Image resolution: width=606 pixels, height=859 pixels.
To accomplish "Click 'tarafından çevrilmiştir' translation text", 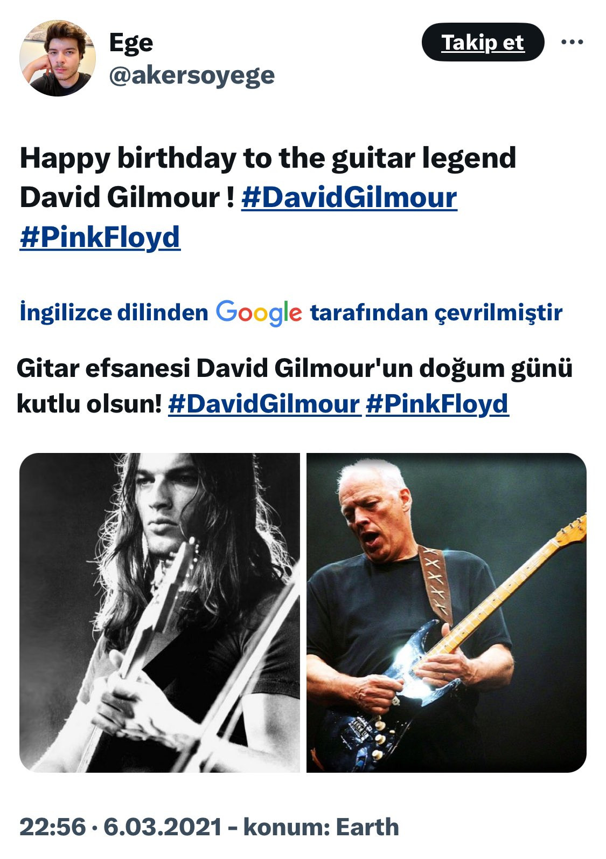I will point(436,313).
